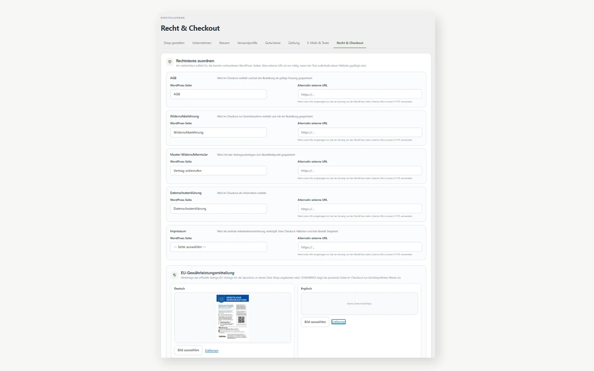Focus the Widerrufsbelehrung external URL field
Screen dimensions: 594x371
tap(360, 132)
